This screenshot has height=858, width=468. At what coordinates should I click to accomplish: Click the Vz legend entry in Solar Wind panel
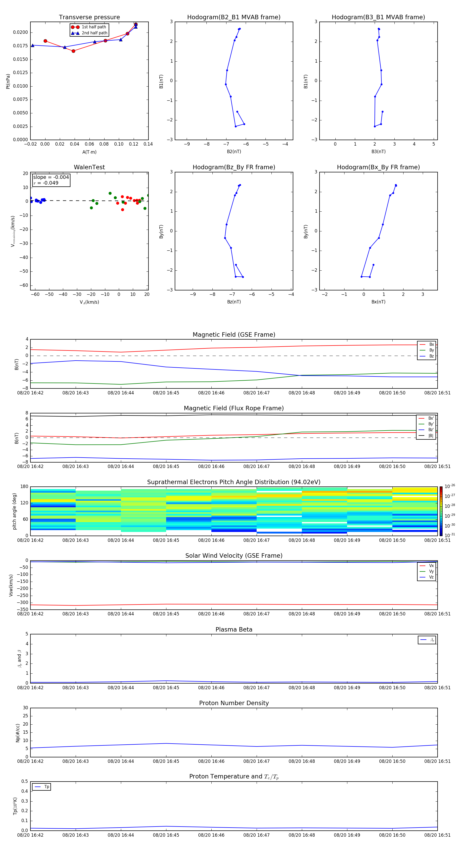427,577
